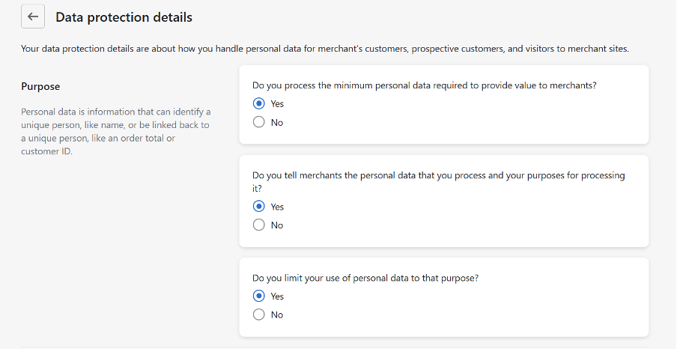Click empty space in the minimum data question card
Image resolution: width=677 pixels, height=349 pixels.
click(x=487, y=116)
